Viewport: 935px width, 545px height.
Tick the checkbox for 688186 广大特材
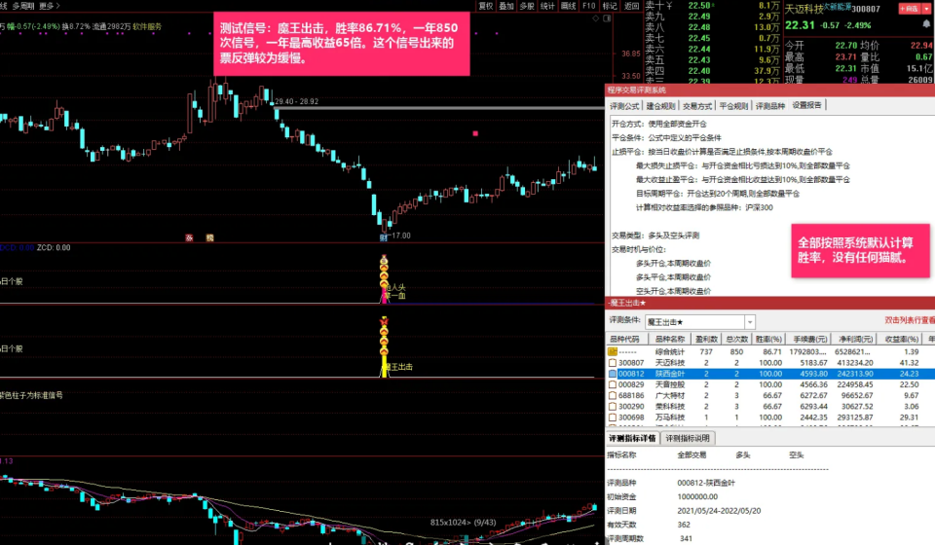tap(613, 395)
